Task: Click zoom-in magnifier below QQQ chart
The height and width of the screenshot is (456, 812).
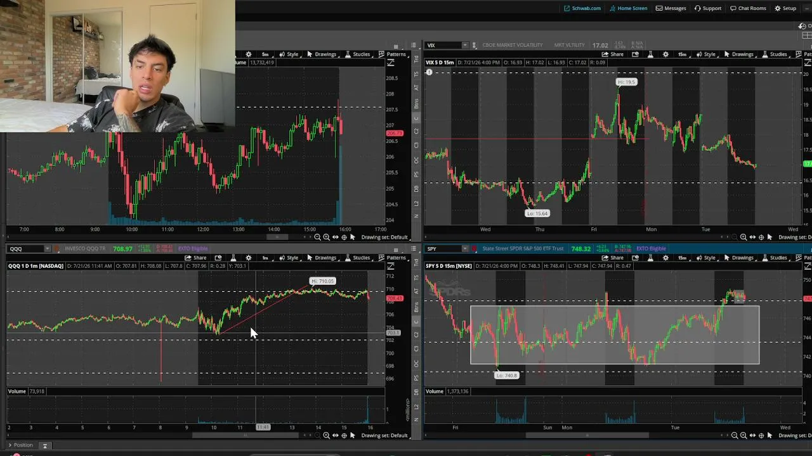Action: click(x=326, y=435)
